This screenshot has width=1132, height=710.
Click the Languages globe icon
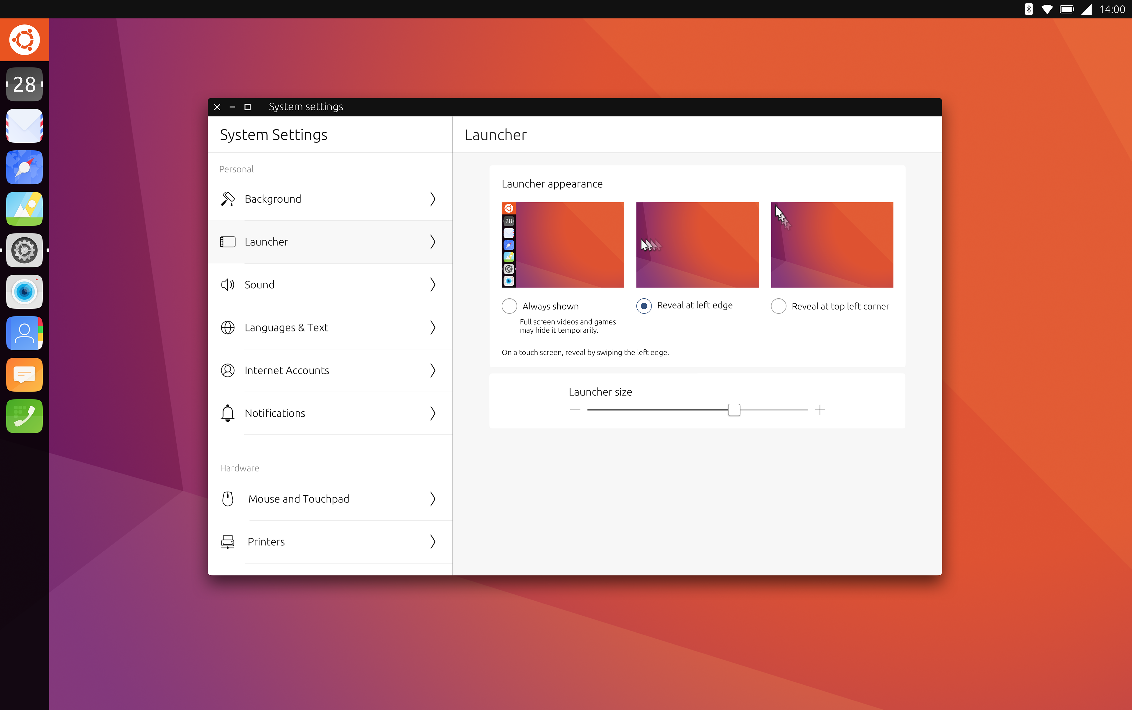click(x=228, y=327)
